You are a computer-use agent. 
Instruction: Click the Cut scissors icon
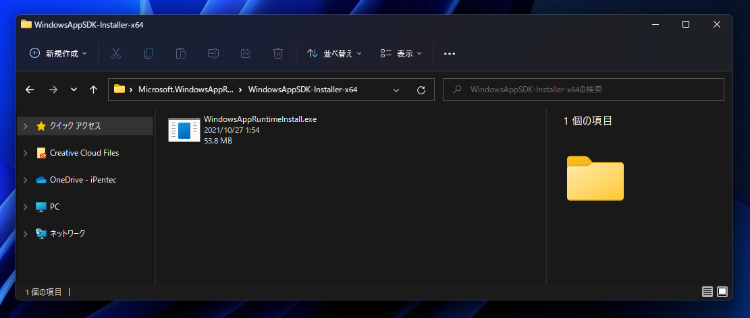coord(115,53)
